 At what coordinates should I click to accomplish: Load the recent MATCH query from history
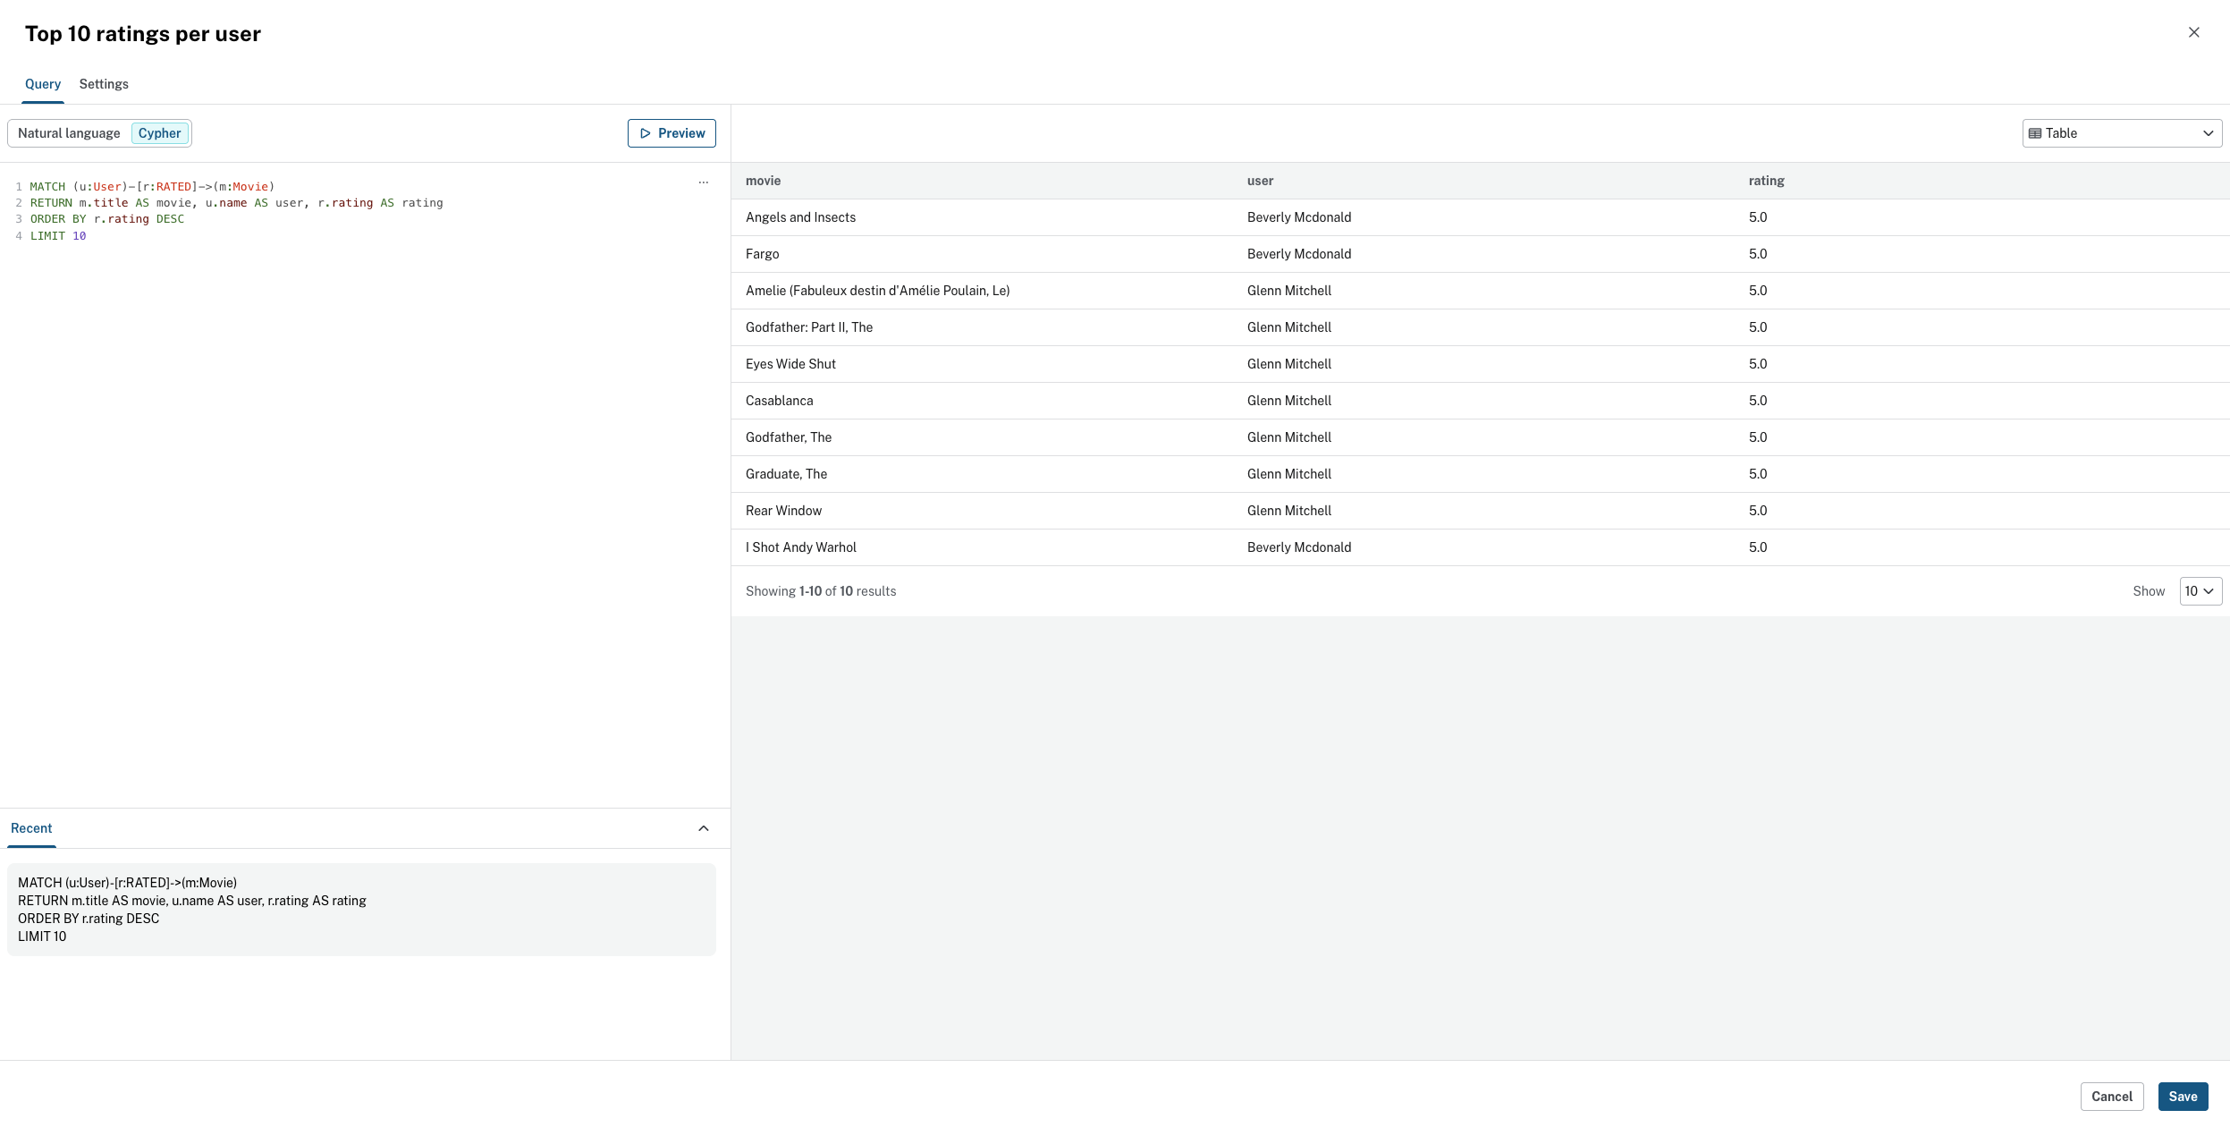coord(361,909)
